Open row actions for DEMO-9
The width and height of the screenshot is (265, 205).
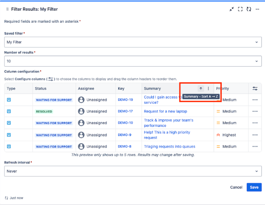pyautogui.click(x=255, y=135)
